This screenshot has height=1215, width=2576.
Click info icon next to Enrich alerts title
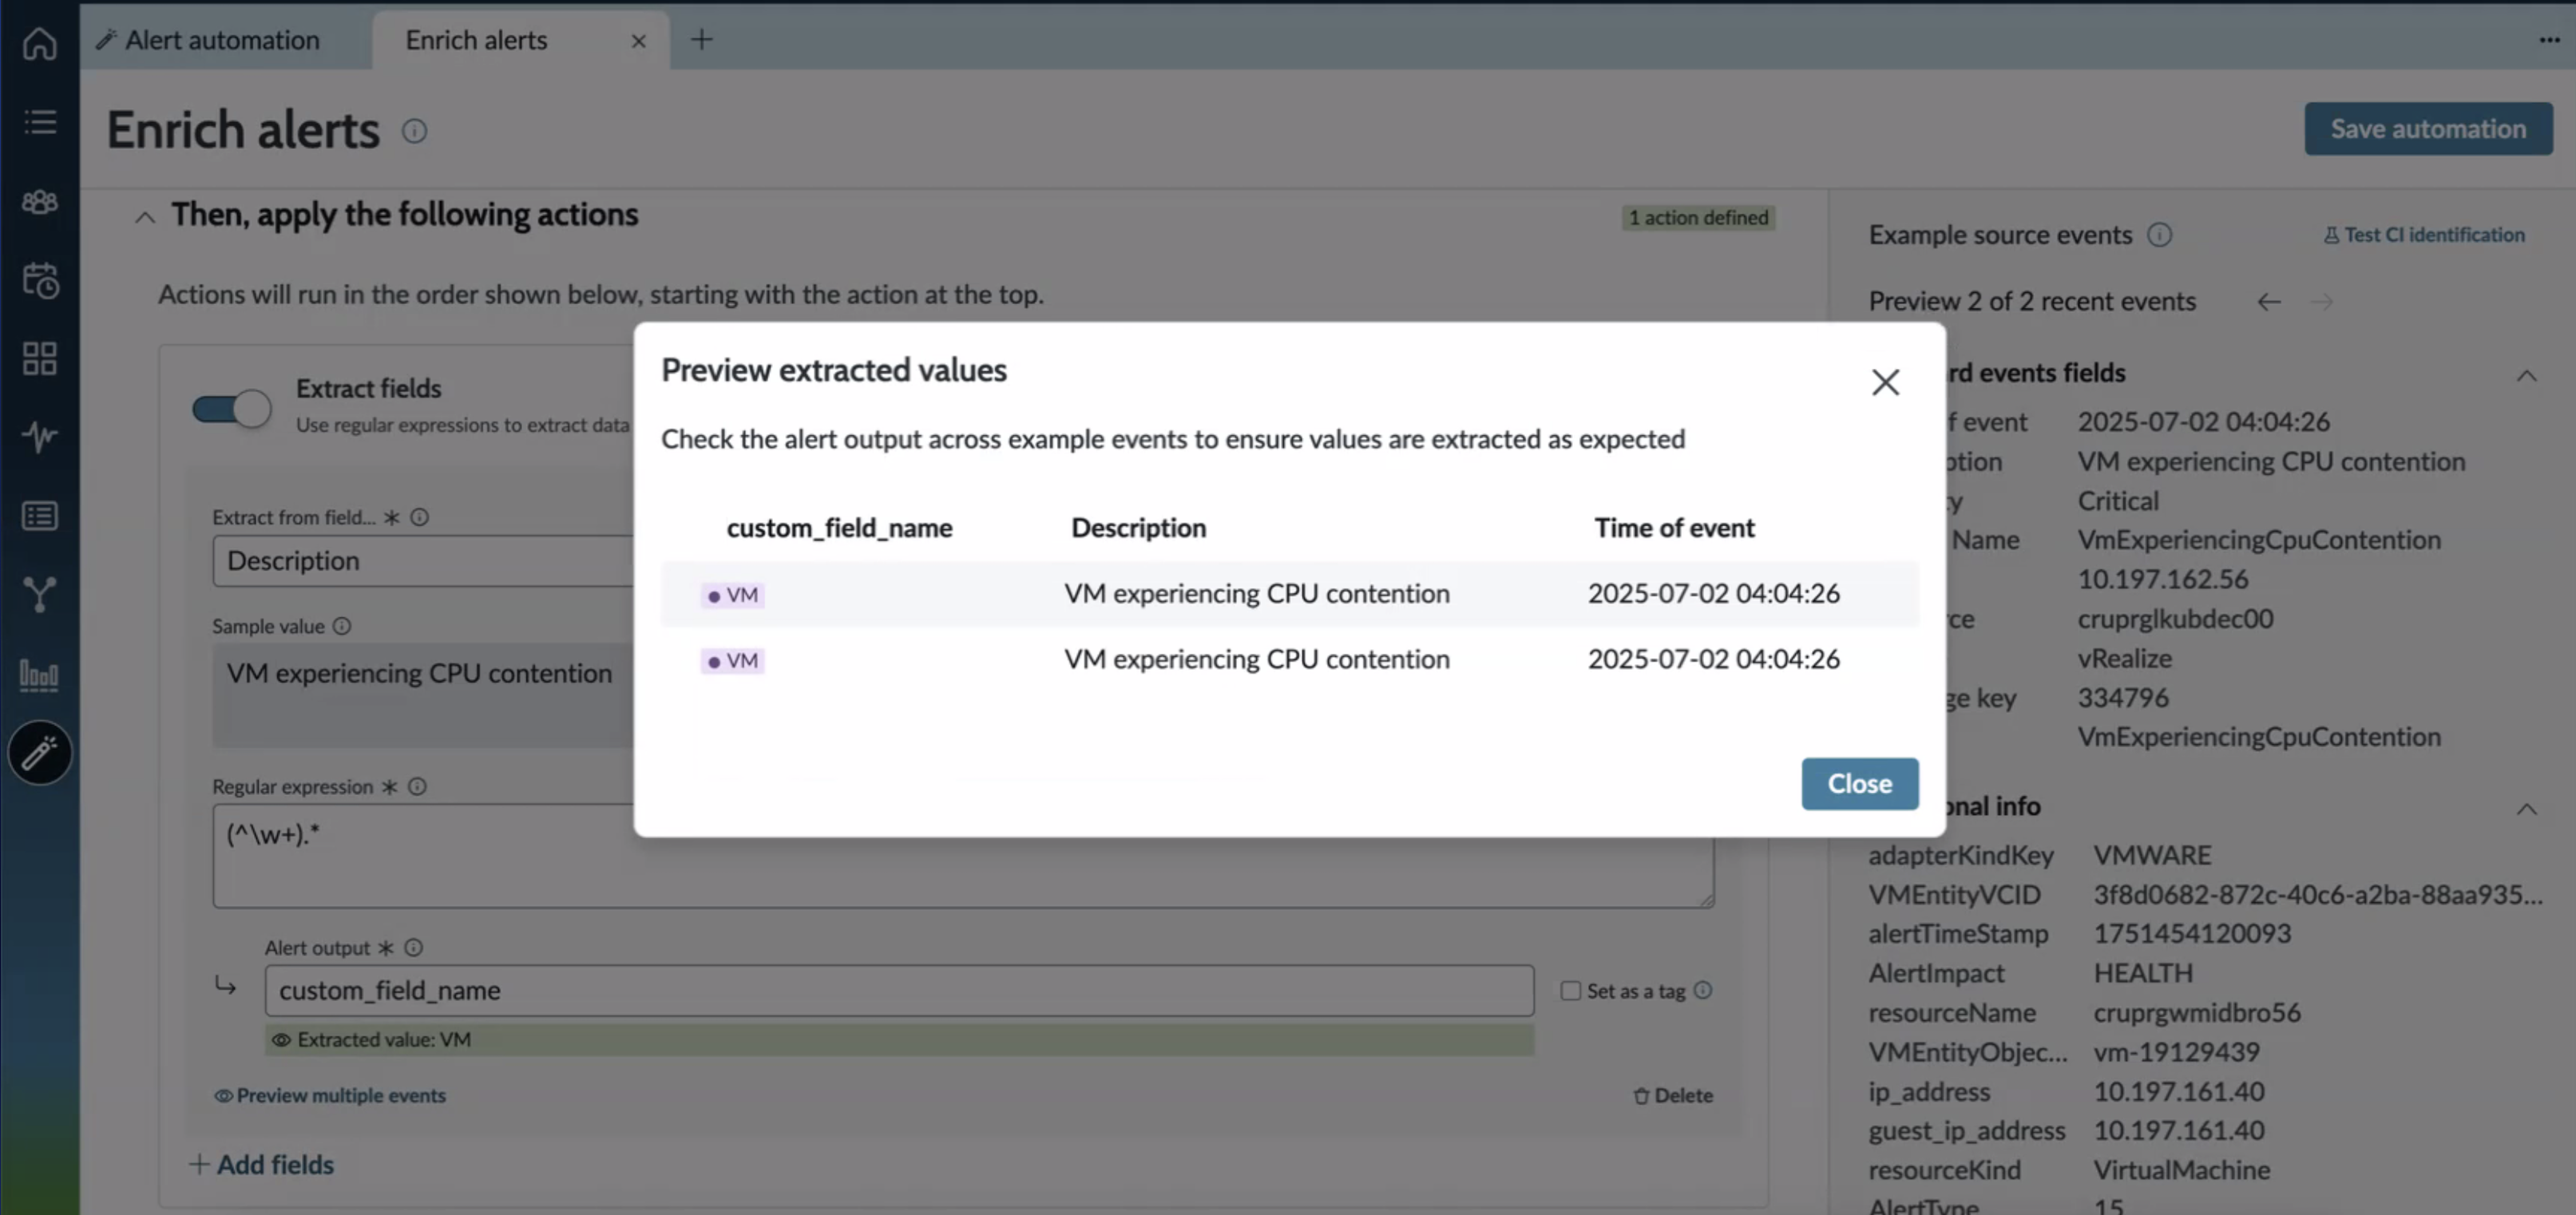coord(414,131)
